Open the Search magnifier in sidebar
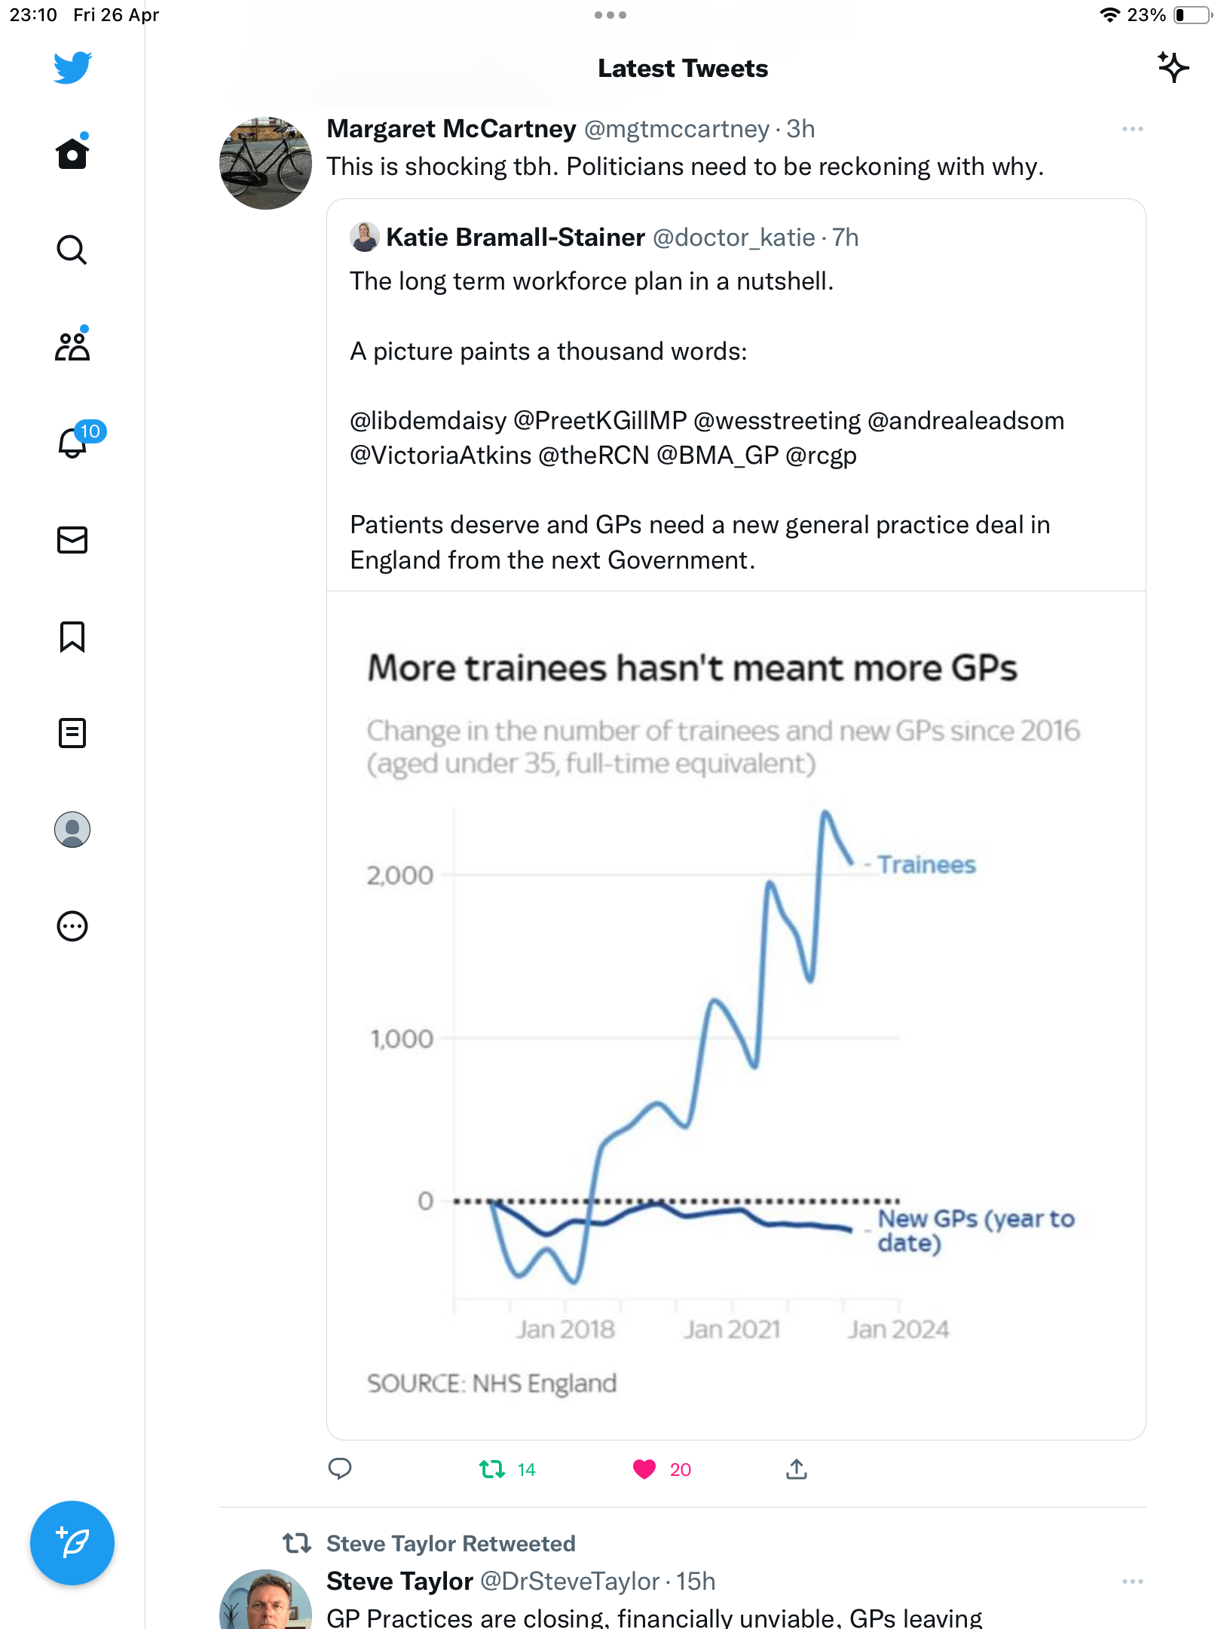Viewport: 1221px width, 1629px height. [x=72, y=250]
